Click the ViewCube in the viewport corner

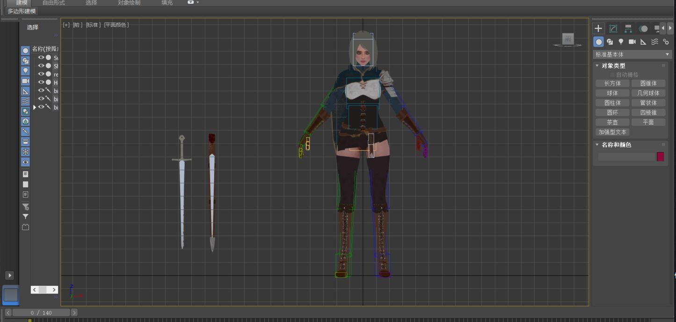point(567,39)
